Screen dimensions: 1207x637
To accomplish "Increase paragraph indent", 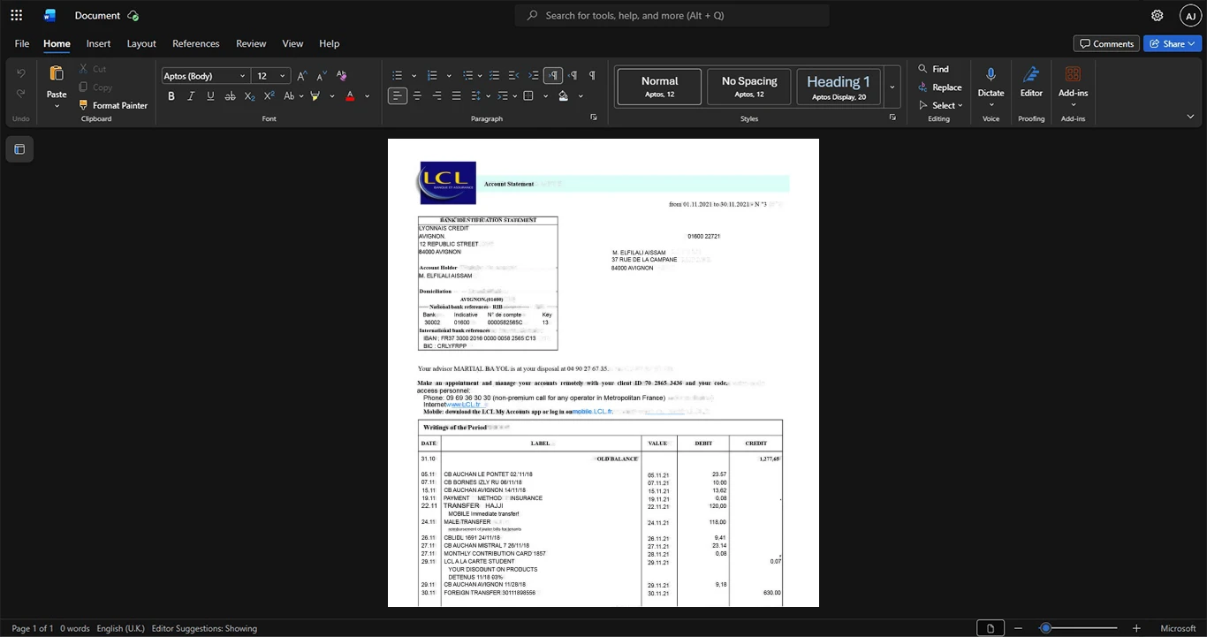I will point(533,75).
